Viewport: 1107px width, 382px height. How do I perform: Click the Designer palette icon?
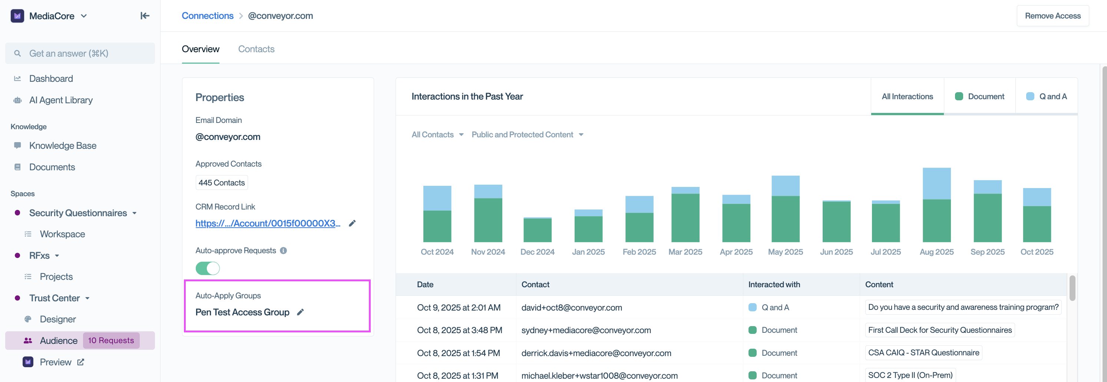(x=28, y=319)
